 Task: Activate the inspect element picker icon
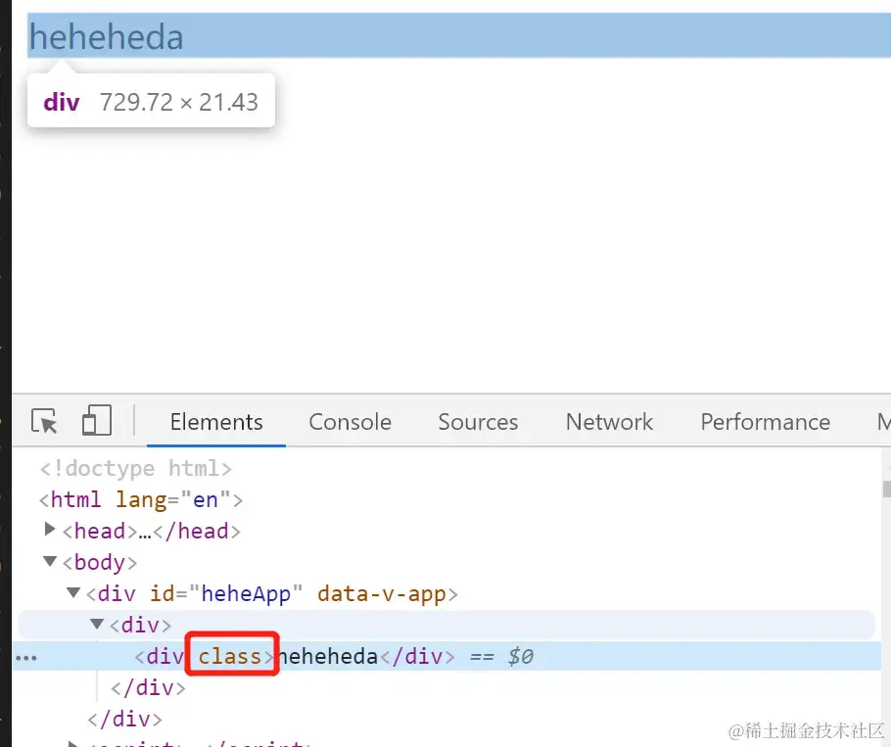[44, 421]
